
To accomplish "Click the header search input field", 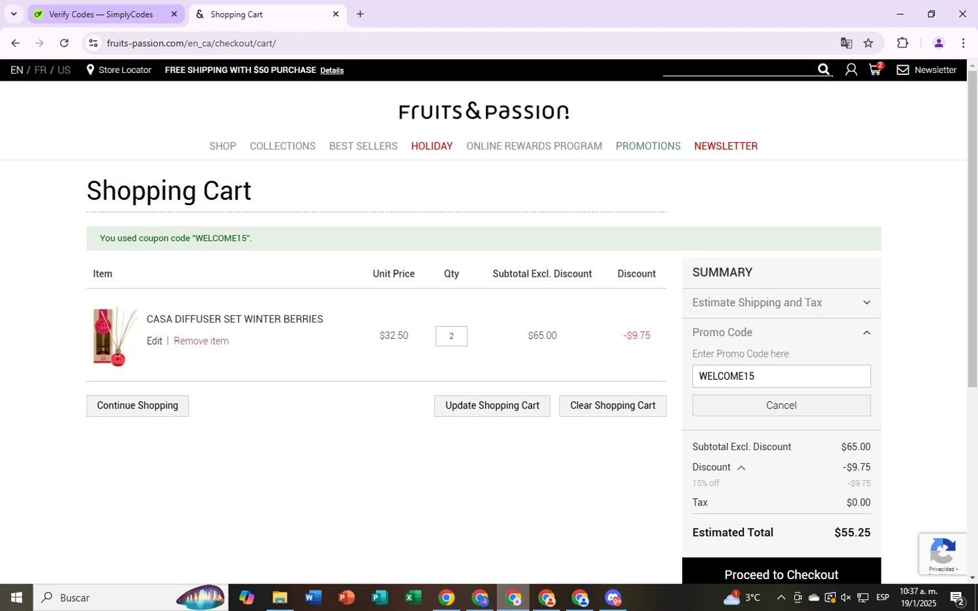I will (x=739, y=69).
